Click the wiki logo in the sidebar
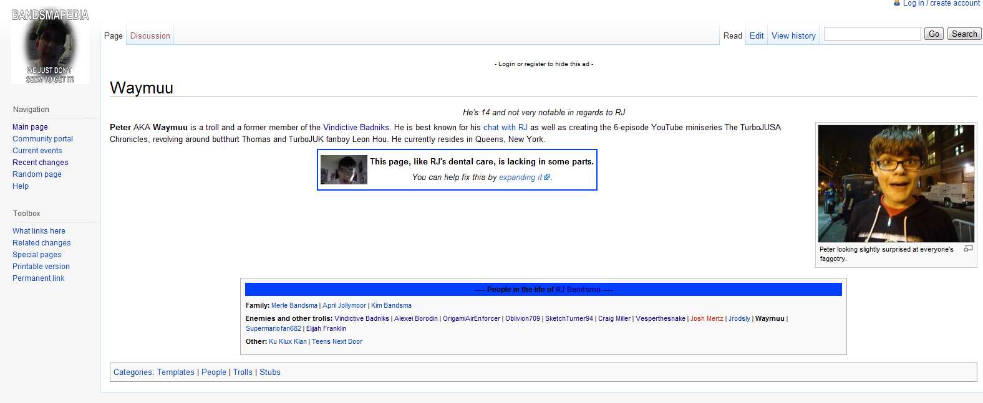The width and height of the screenshot is (983, 403). pyautogui.click(x=50, y=47)
